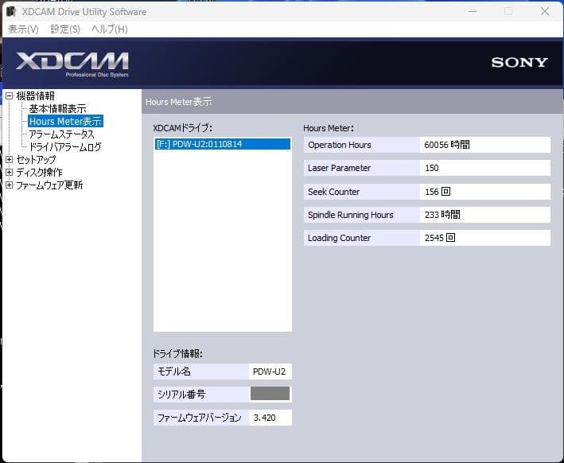Screen dimensions: 564x463
Task: Click the Seek Counter value 156 回
Action: pos(484,192)
